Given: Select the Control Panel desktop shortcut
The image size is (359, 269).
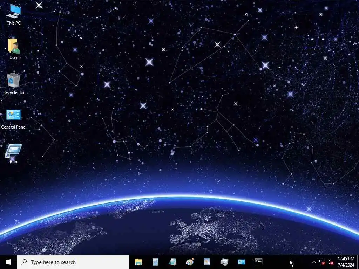Looking at the screenshot, I should [14, 119].
